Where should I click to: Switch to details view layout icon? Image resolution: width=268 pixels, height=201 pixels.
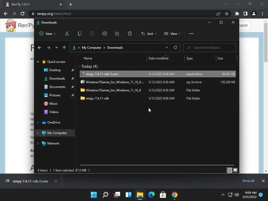230,170
